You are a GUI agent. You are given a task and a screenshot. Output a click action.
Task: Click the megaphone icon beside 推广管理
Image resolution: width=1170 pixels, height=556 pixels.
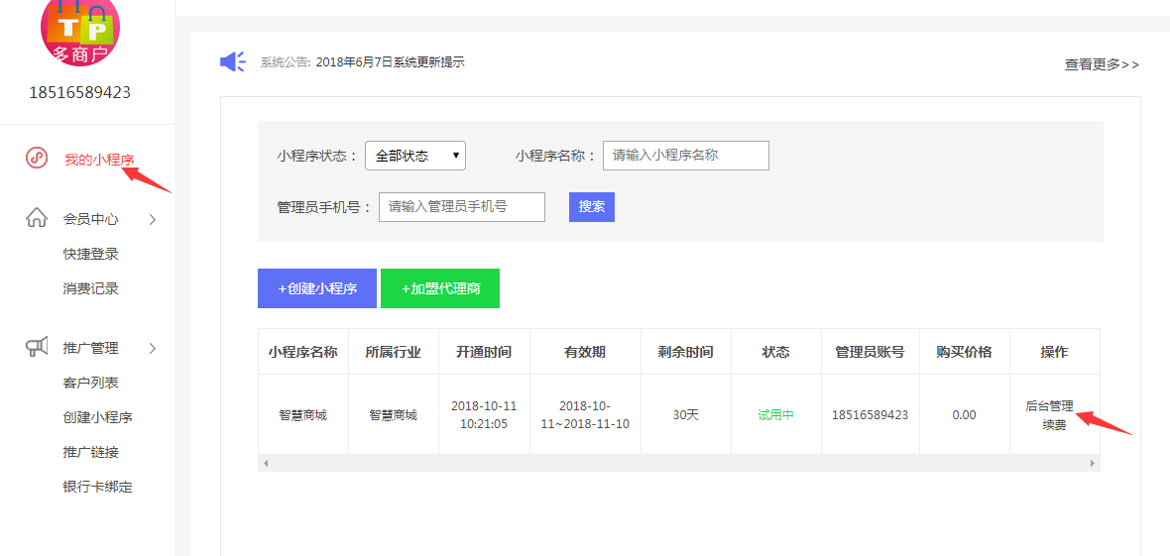click(37, 347)
